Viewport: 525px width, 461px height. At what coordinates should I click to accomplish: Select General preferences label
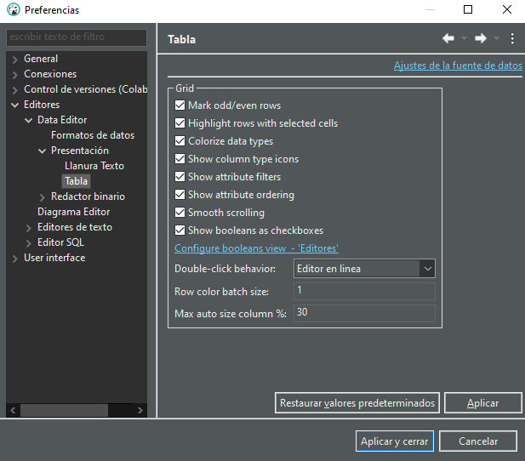click(41, 59)
